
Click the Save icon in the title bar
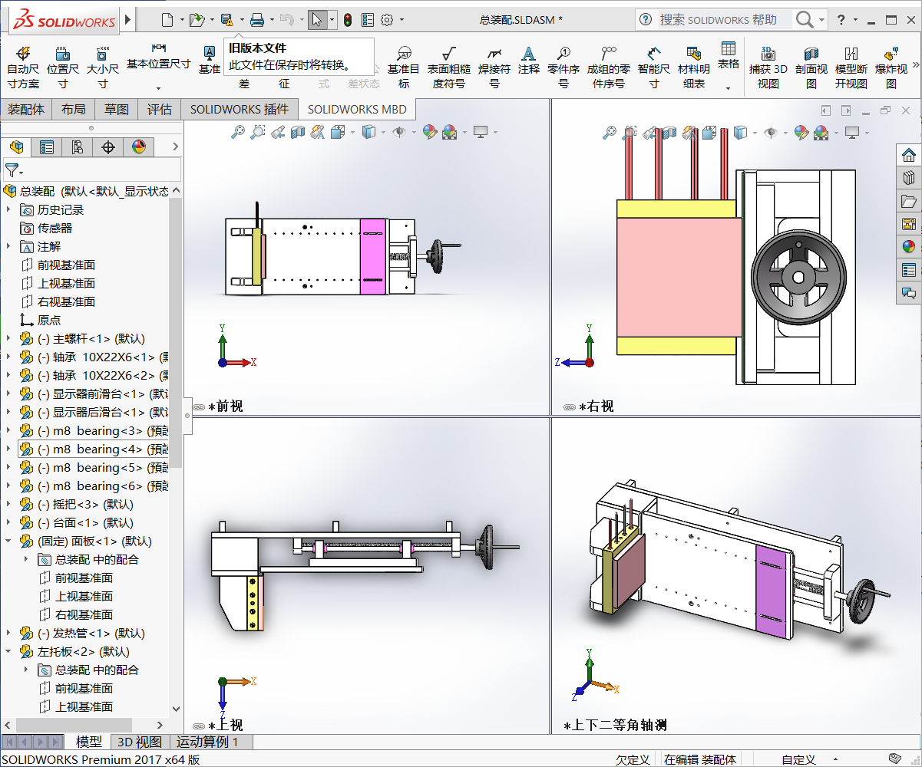pos(226,19)
